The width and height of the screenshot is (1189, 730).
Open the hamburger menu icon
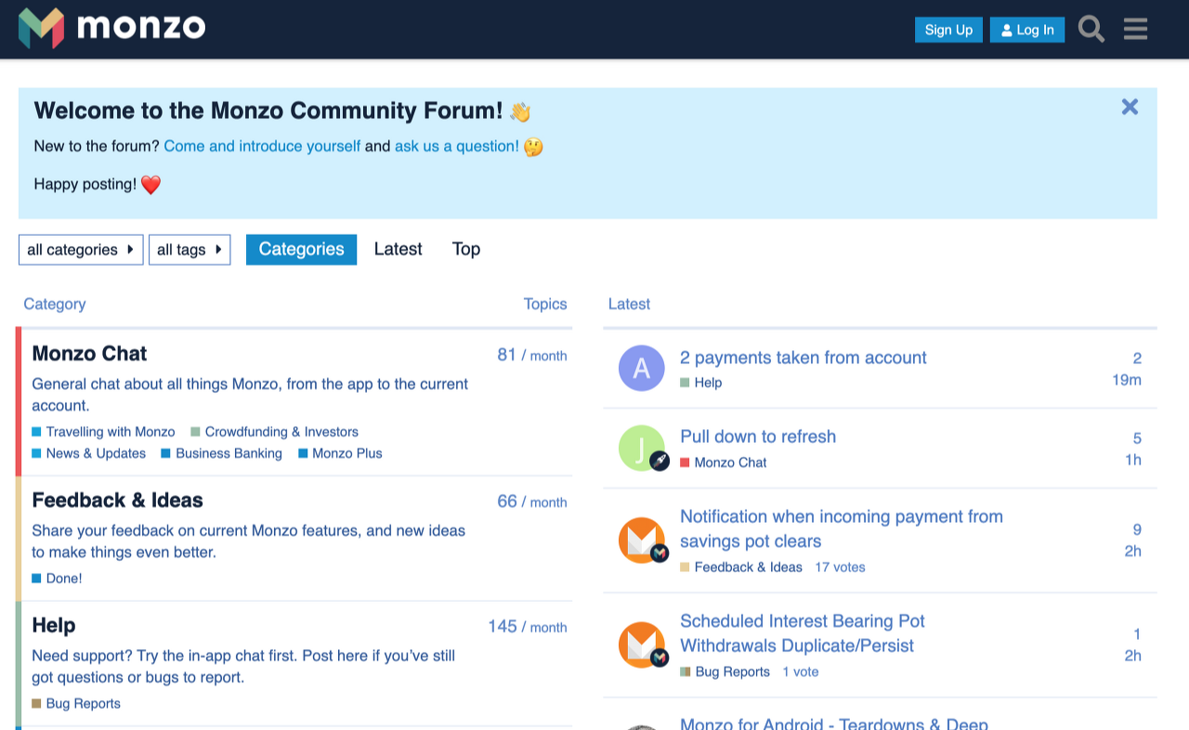coord(1135,29)
